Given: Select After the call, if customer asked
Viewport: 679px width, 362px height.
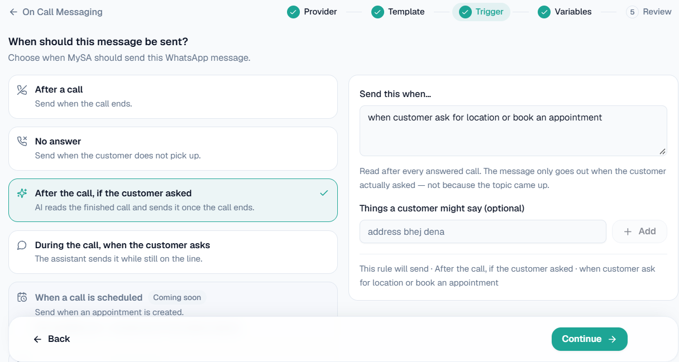Looking at the screenshot, I should [x=173, y=200].
